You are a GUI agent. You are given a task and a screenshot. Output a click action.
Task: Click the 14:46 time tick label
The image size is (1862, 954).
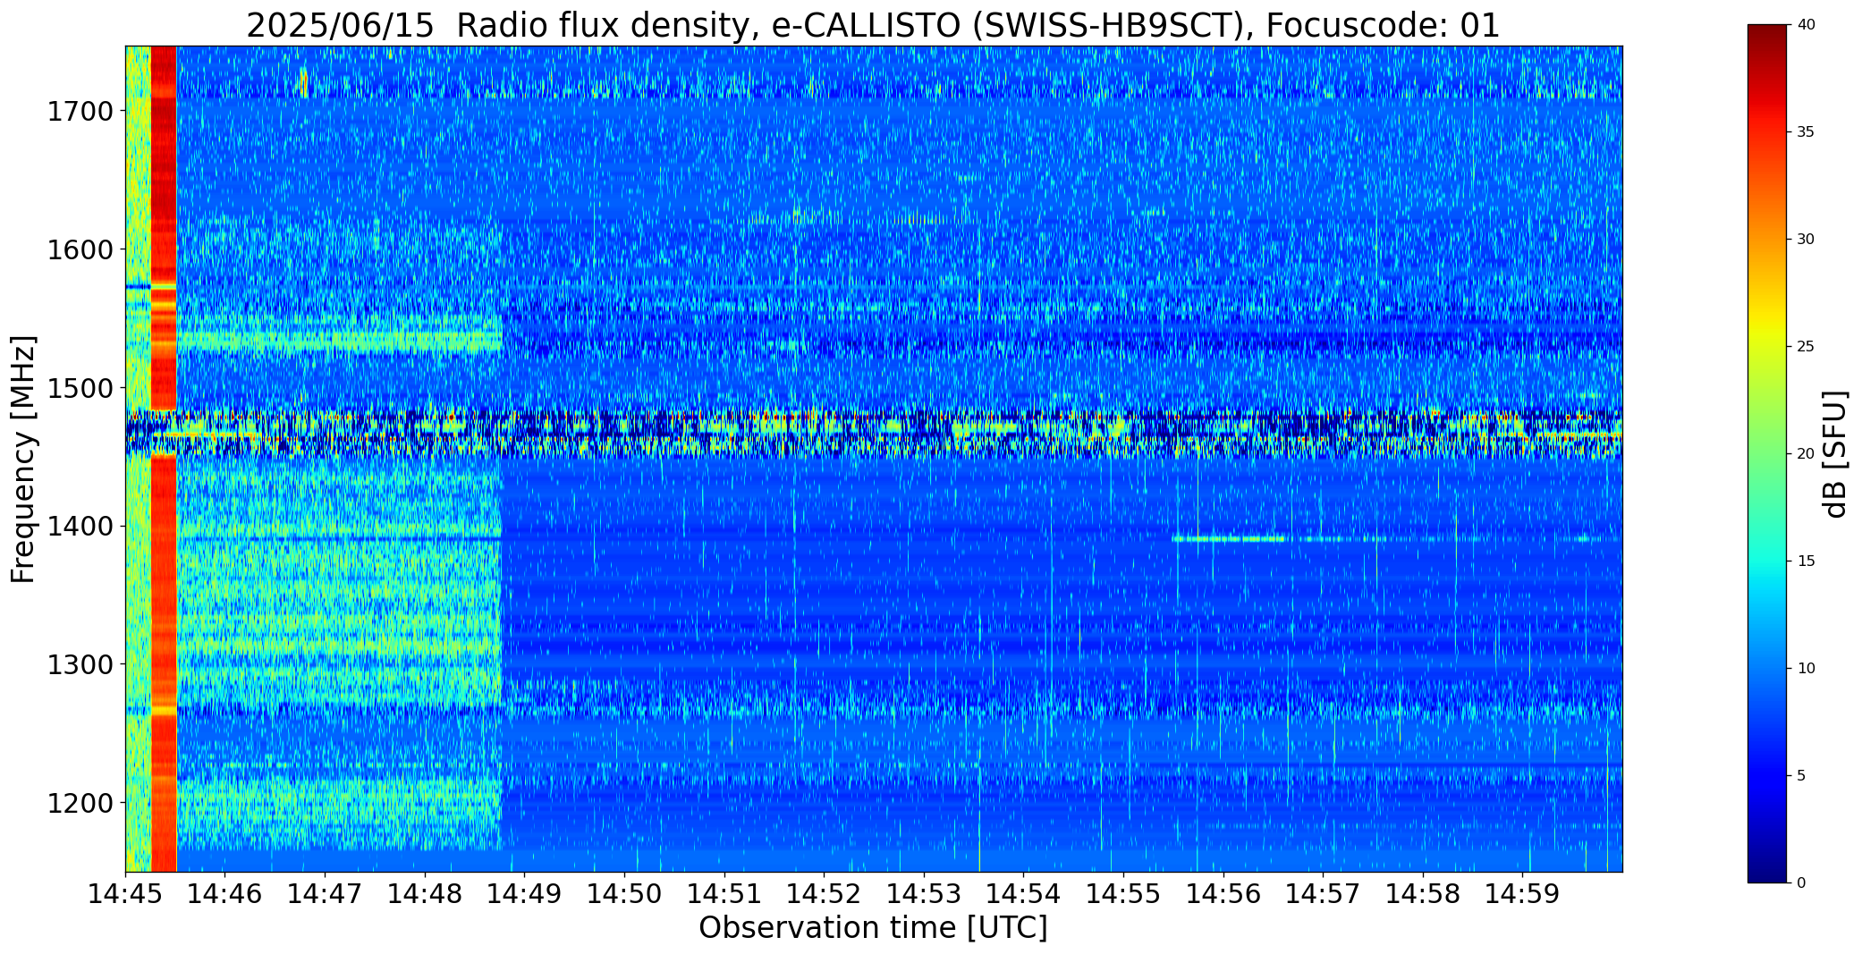(x=225, y=893)
